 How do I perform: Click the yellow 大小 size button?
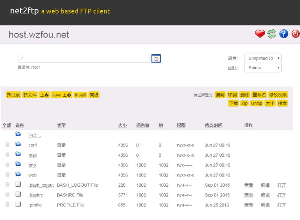270,103
